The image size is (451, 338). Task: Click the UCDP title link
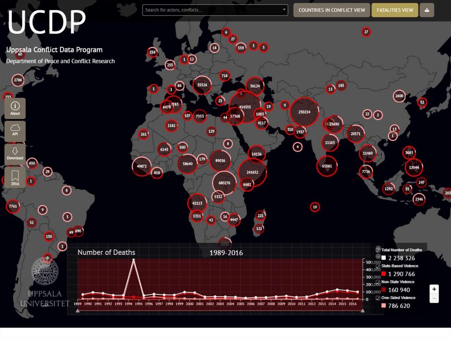click(x=46, y=22)
